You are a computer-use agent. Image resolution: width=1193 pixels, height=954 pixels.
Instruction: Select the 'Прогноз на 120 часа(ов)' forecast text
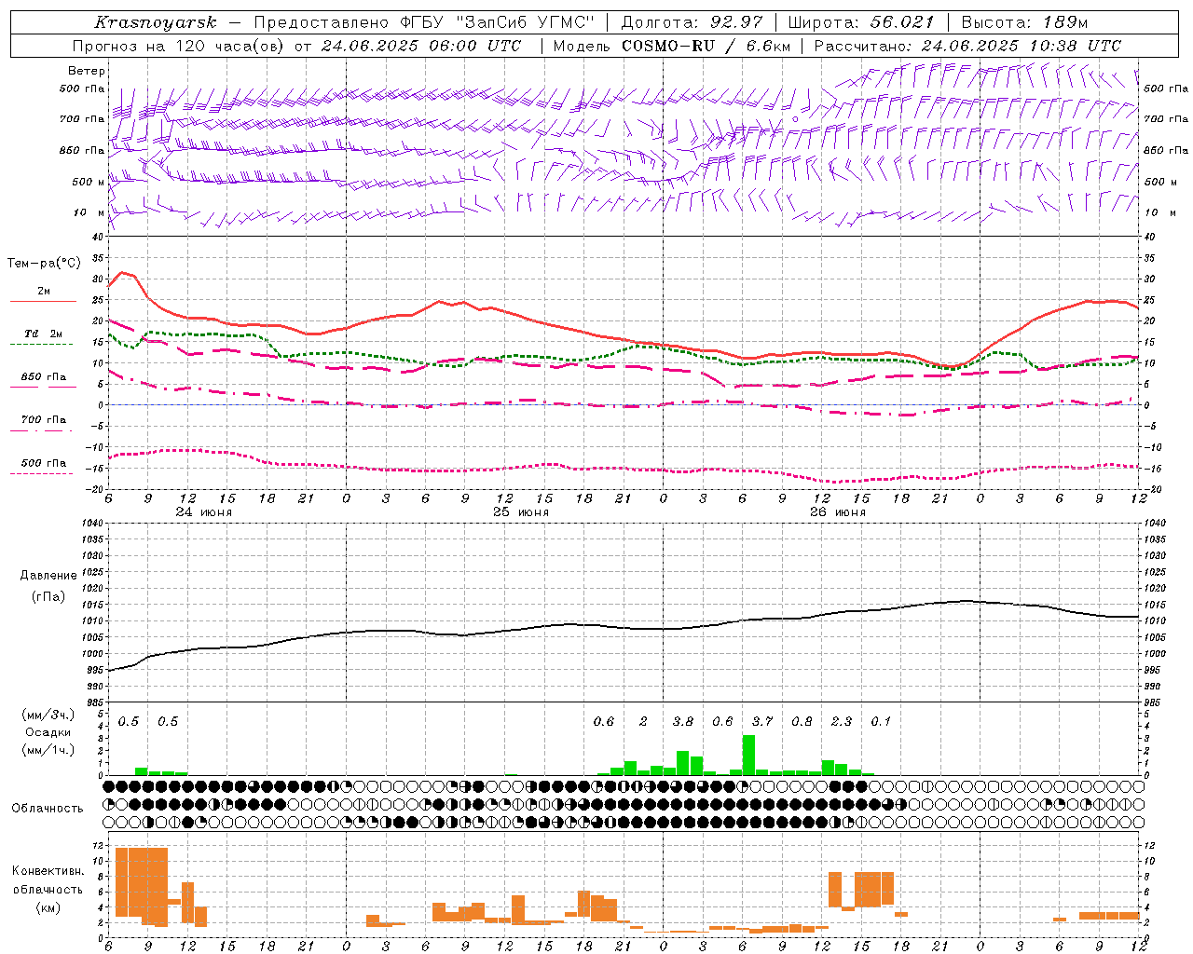(x=179, y=46)
